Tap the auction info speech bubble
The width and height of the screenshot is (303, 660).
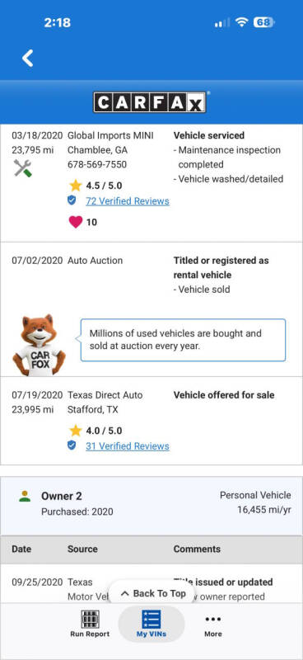click(x=183, y=340)
